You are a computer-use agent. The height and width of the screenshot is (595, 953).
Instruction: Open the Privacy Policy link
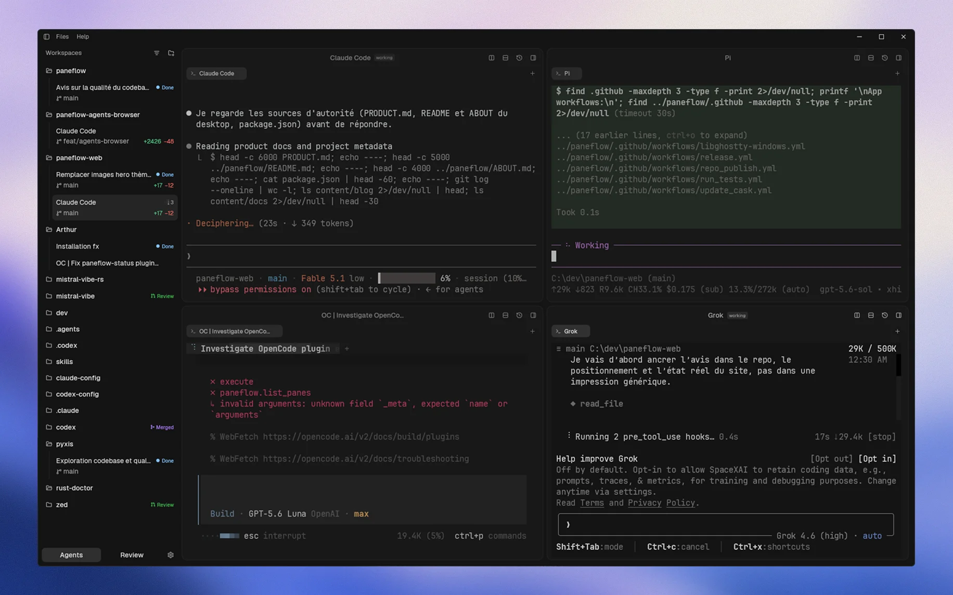coord(661,503)
